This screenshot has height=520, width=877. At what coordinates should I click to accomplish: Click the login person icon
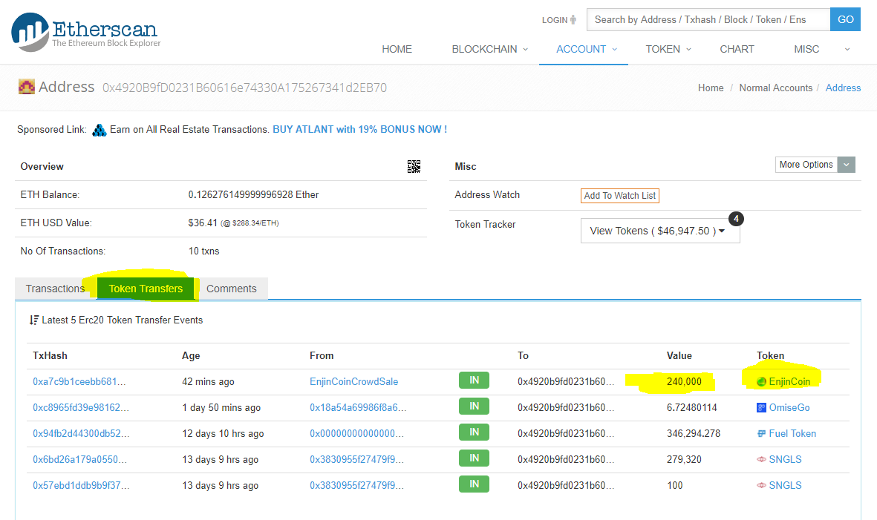[573, 19]
